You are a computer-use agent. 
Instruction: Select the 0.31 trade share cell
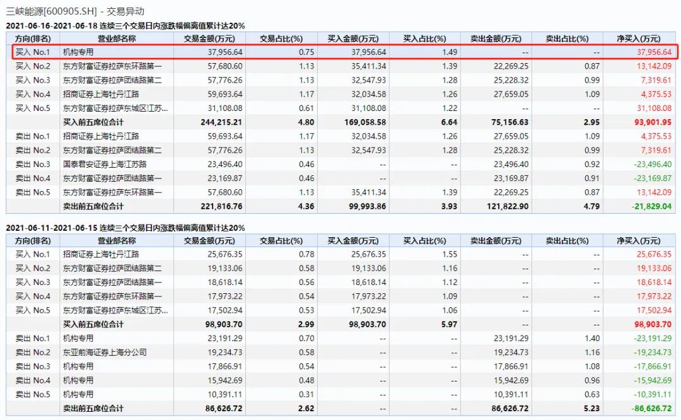(306, 394)
